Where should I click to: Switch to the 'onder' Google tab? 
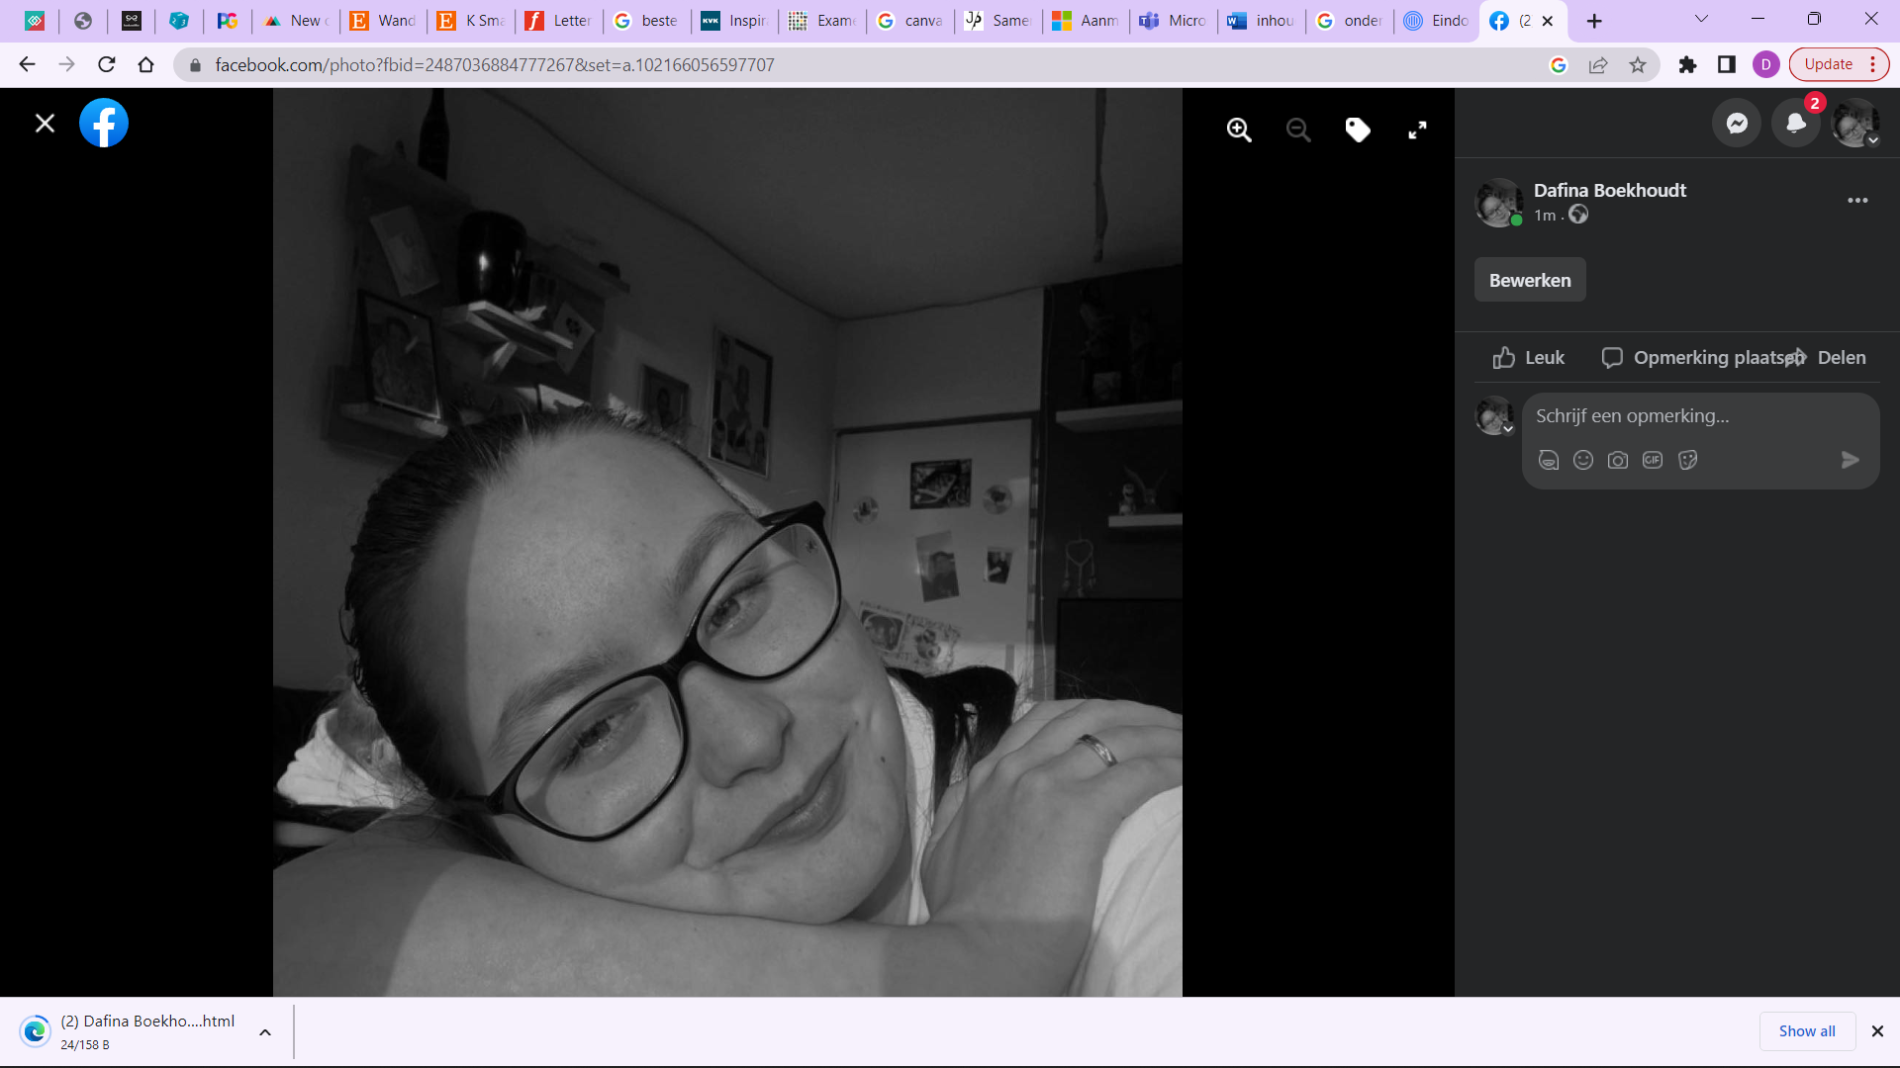pyautogui.click(x=1350, y=21)
